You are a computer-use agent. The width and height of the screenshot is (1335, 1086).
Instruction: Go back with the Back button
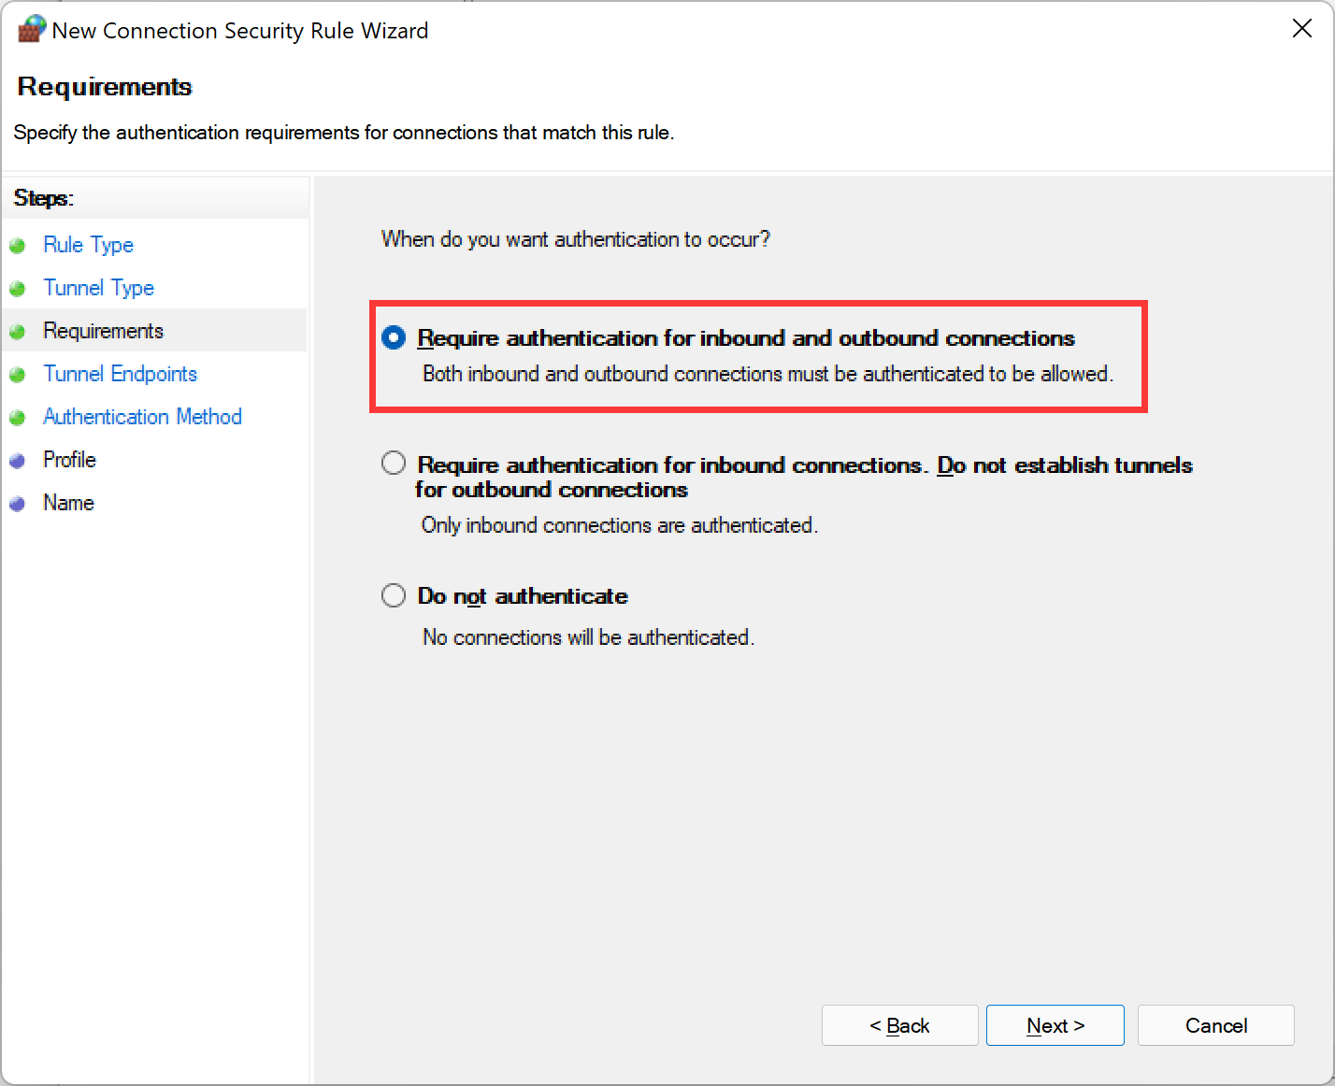tap(899, 1025)
